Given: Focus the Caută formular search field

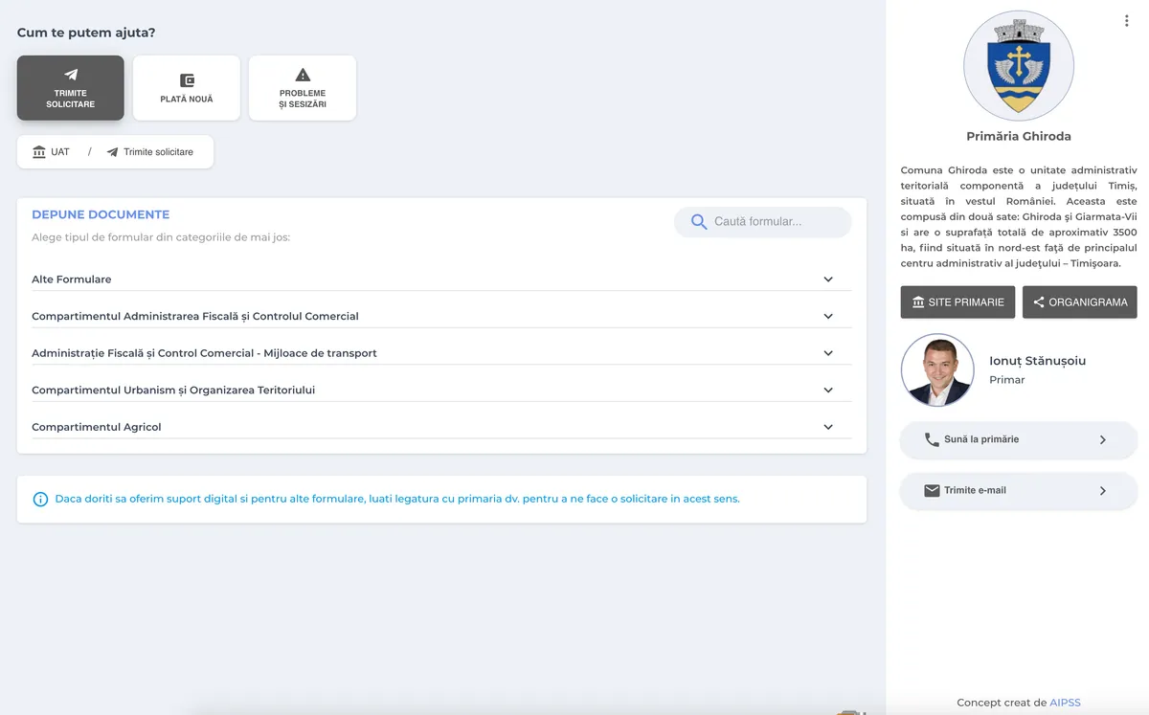Looking at the screenshot, I should click(763, 222).
